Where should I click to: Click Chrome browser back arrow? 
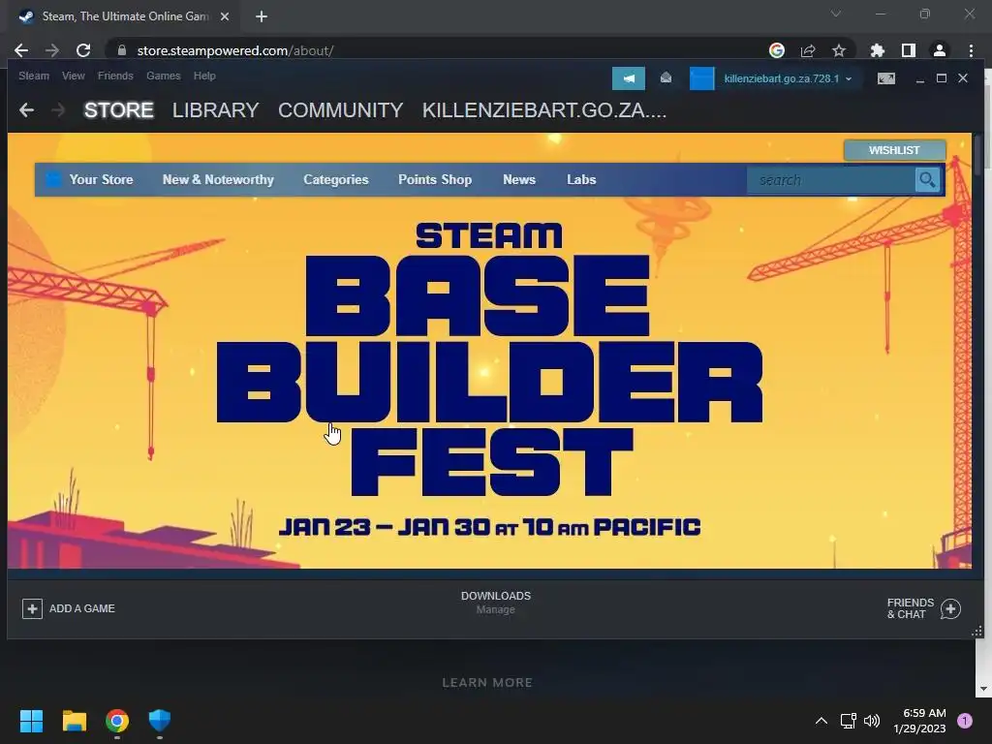click(x=21, y=50)
